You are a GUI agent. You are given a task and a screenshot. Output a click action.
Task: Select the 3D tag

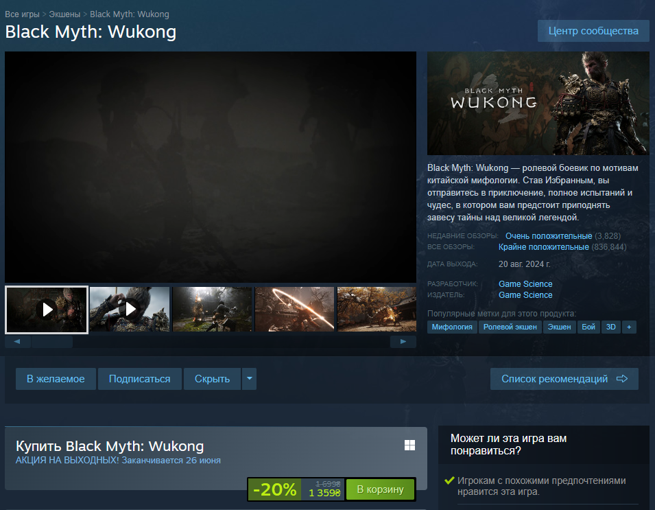[610, 327]
